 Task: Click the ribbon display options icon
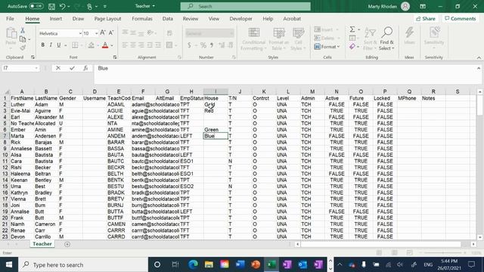pyautogui.click(x=423, y=6)
